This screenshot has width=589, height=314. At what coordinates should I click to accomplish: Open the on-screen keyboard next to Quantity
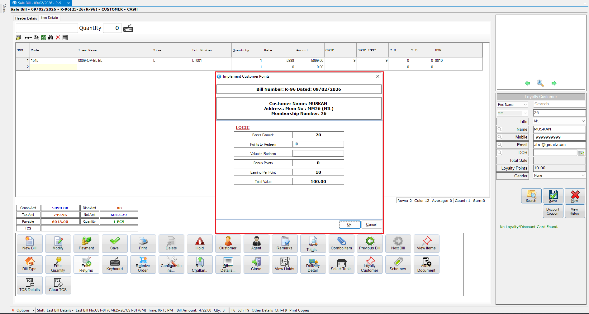click(x=128, y=28)
